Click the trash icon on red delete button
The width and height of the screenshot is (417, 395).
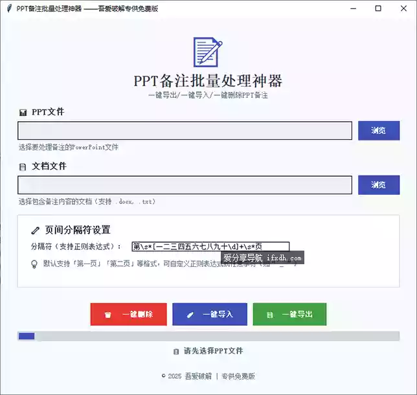[x=107, y=315]
